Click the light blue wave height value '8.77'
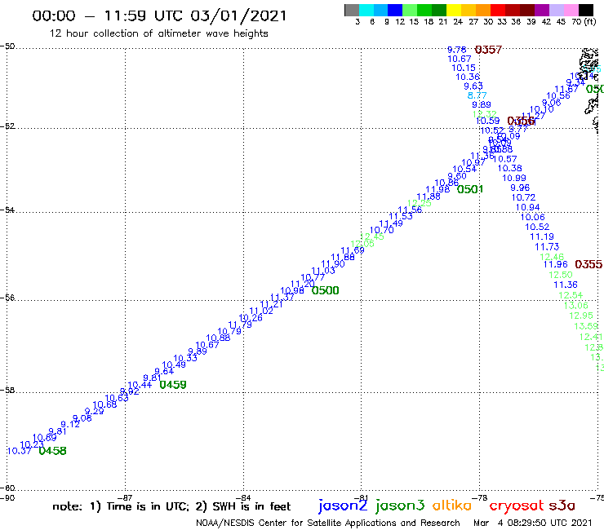This screenshot has width=604, height=530. coord(477,95)
